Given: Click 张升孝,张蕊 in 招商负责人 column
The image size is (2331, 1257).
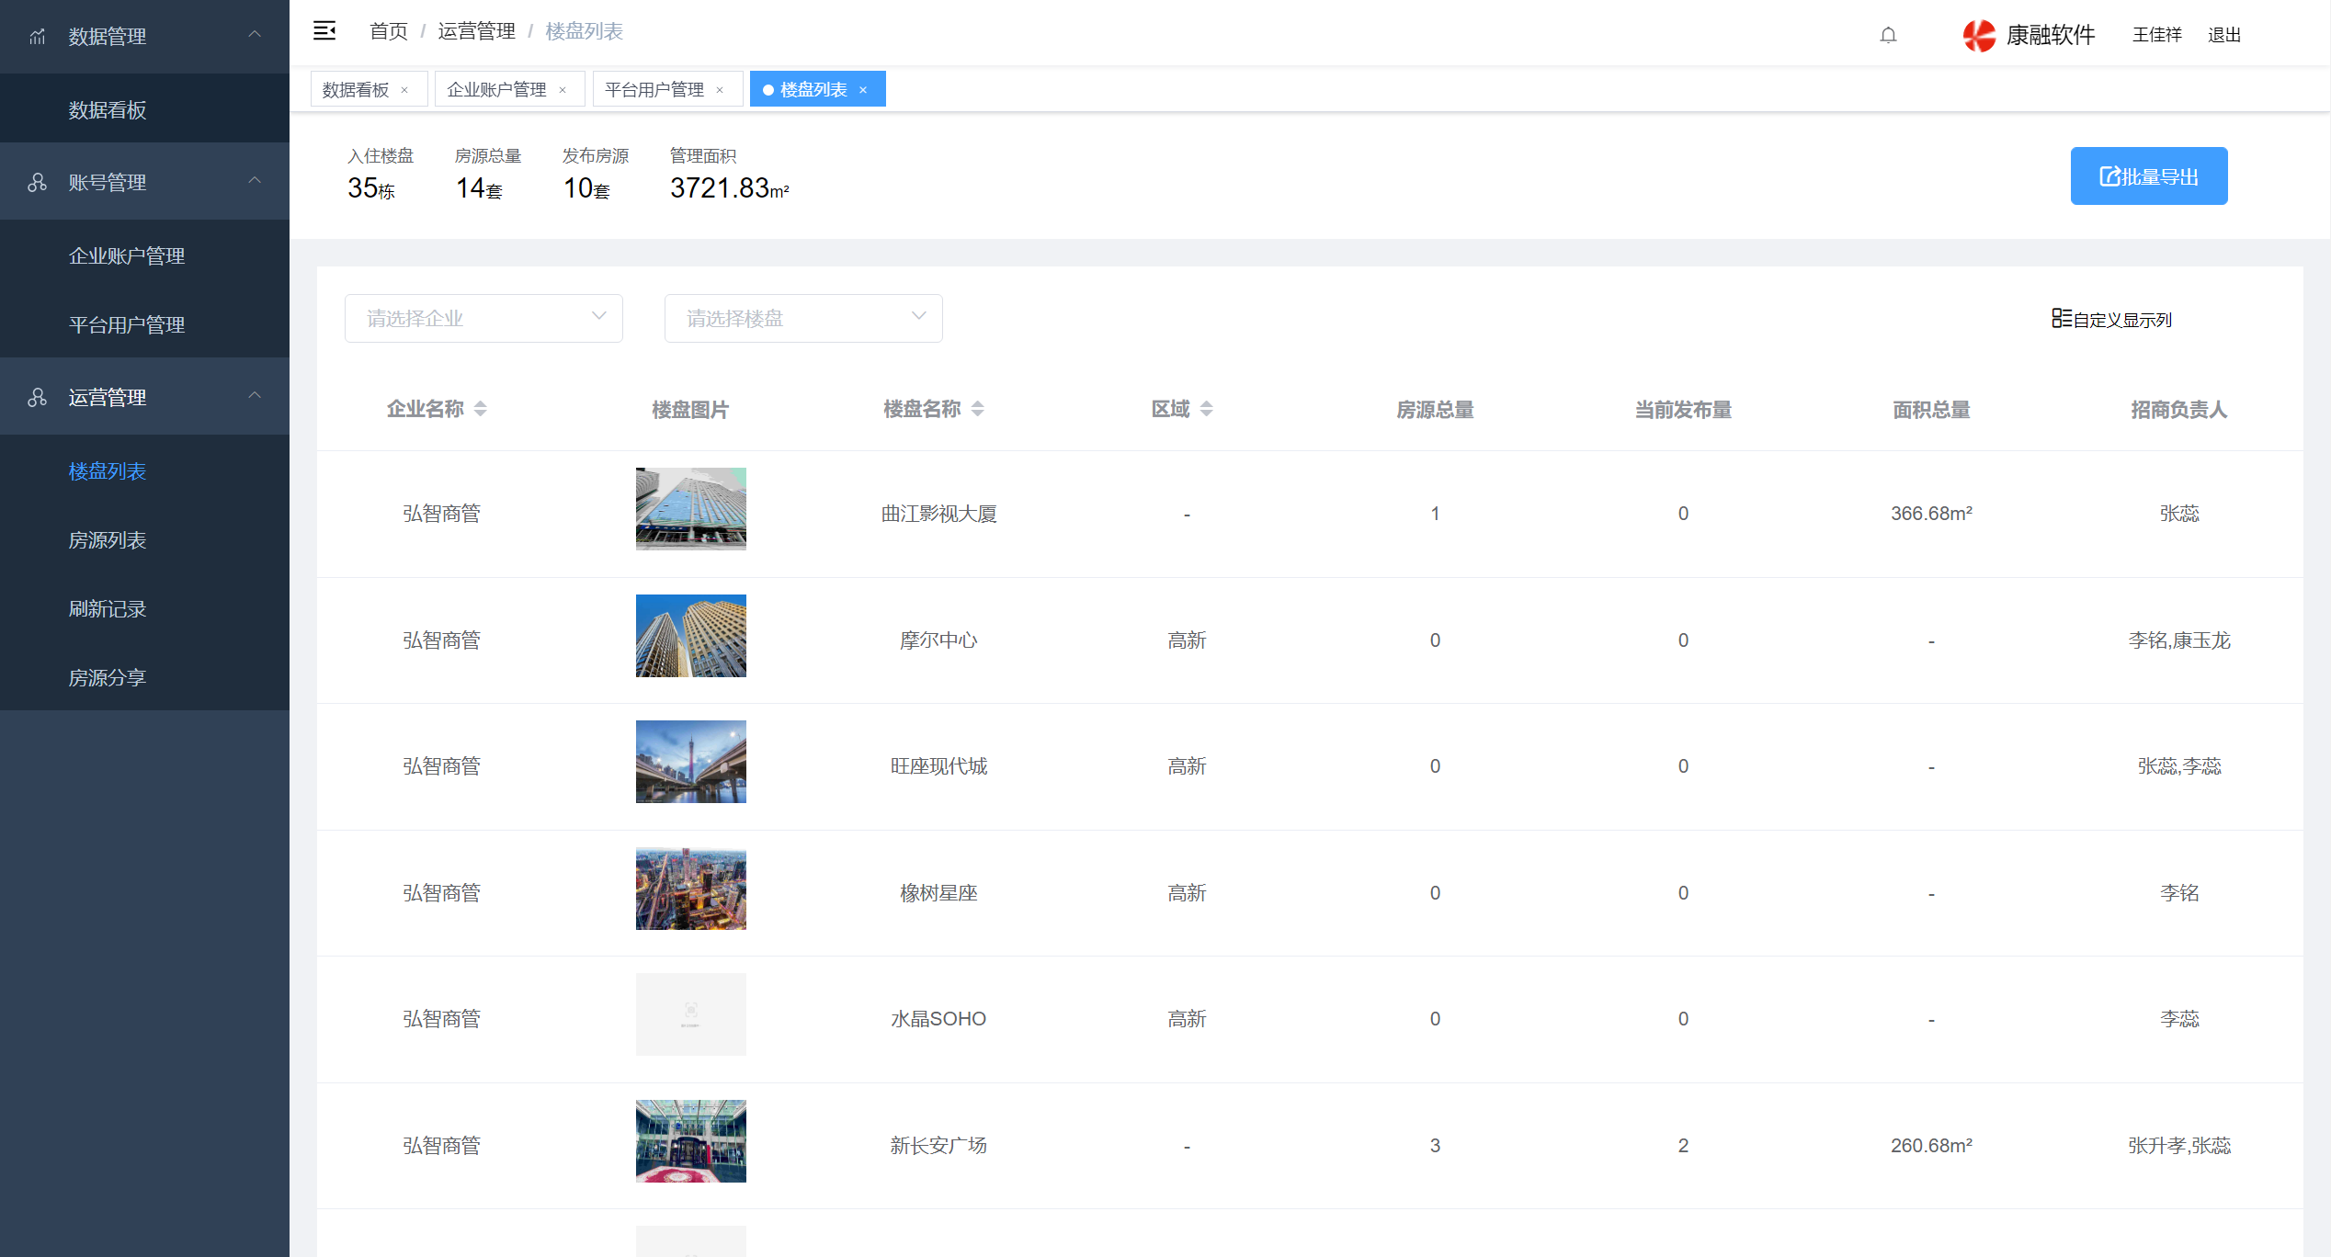Looking at the screenshot, I should [2179, 1146].
